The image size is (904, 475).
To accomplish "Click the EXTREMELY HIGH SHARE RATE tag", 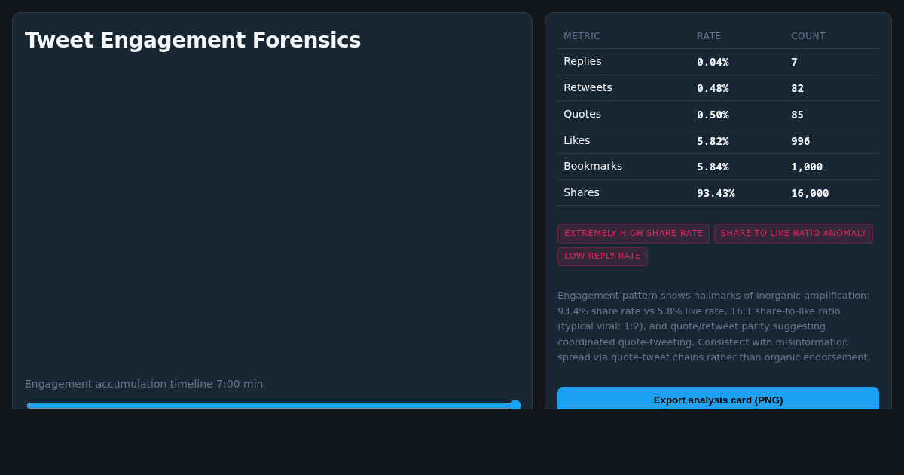I will [634, 234].
